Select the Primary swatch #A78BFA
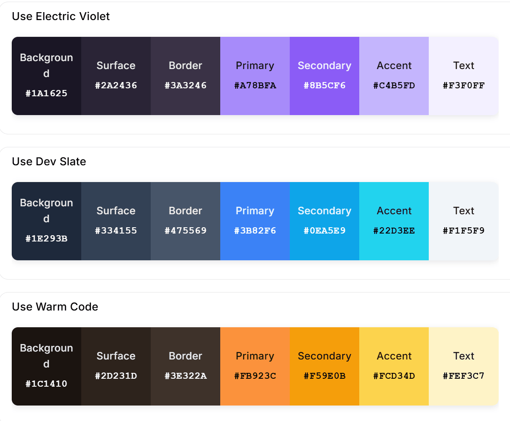The image size is (510, 421). pyautogui.click(x=255, y=75)
